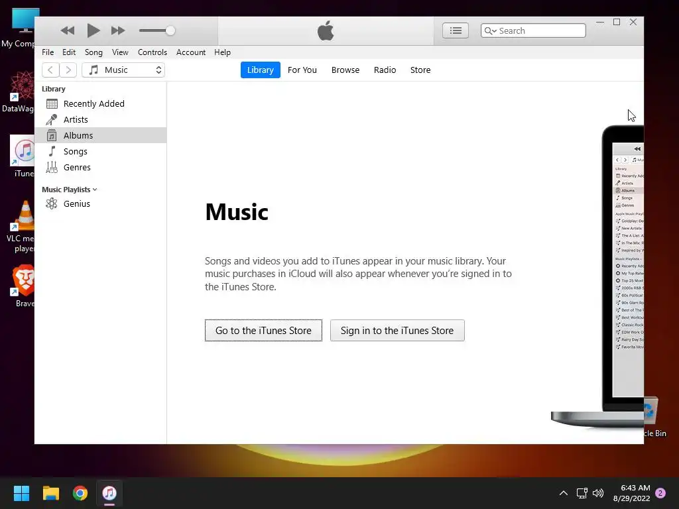The image size is (679, 509).
Task: Skip forward with the fast-forward button
Action: point(118,30)
